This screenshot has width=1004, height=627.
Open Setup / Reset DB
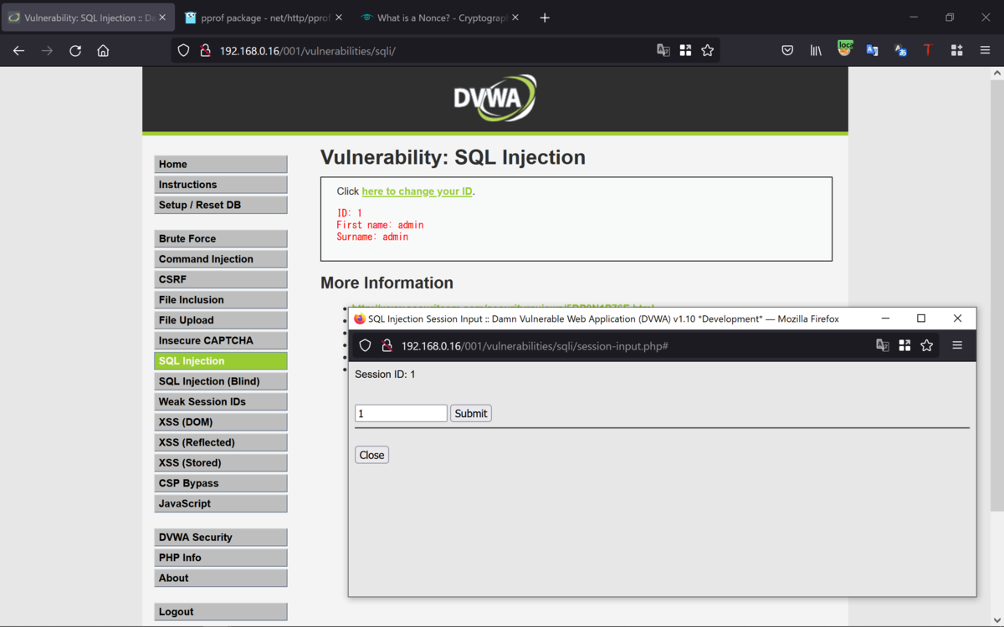click(221, 205)
